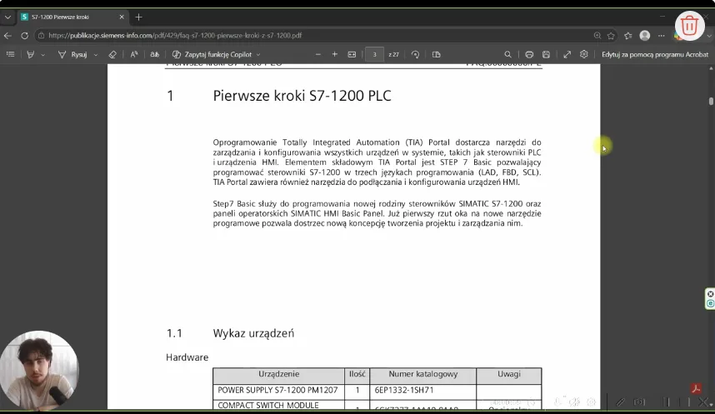Select the highlight tool in PDF toolbar
715x414 pixels.
(31, 54)
